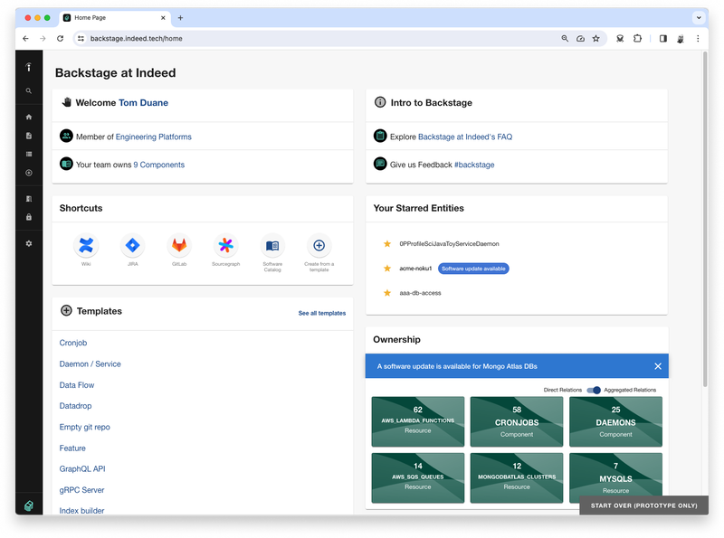The image size is (724, 538).
Task: Open the Daemon / Service template
Action: [90, 364]
